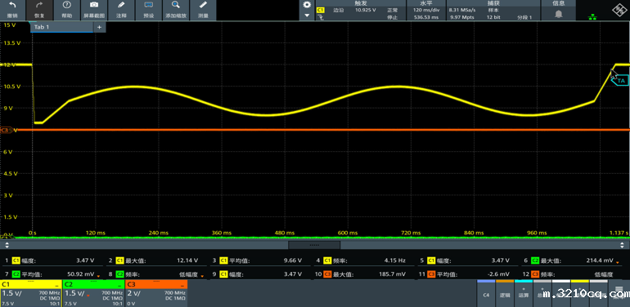Click the horizontal position 536.53 ms
This screenshot has height=307, width=630.
click(425, 17)
